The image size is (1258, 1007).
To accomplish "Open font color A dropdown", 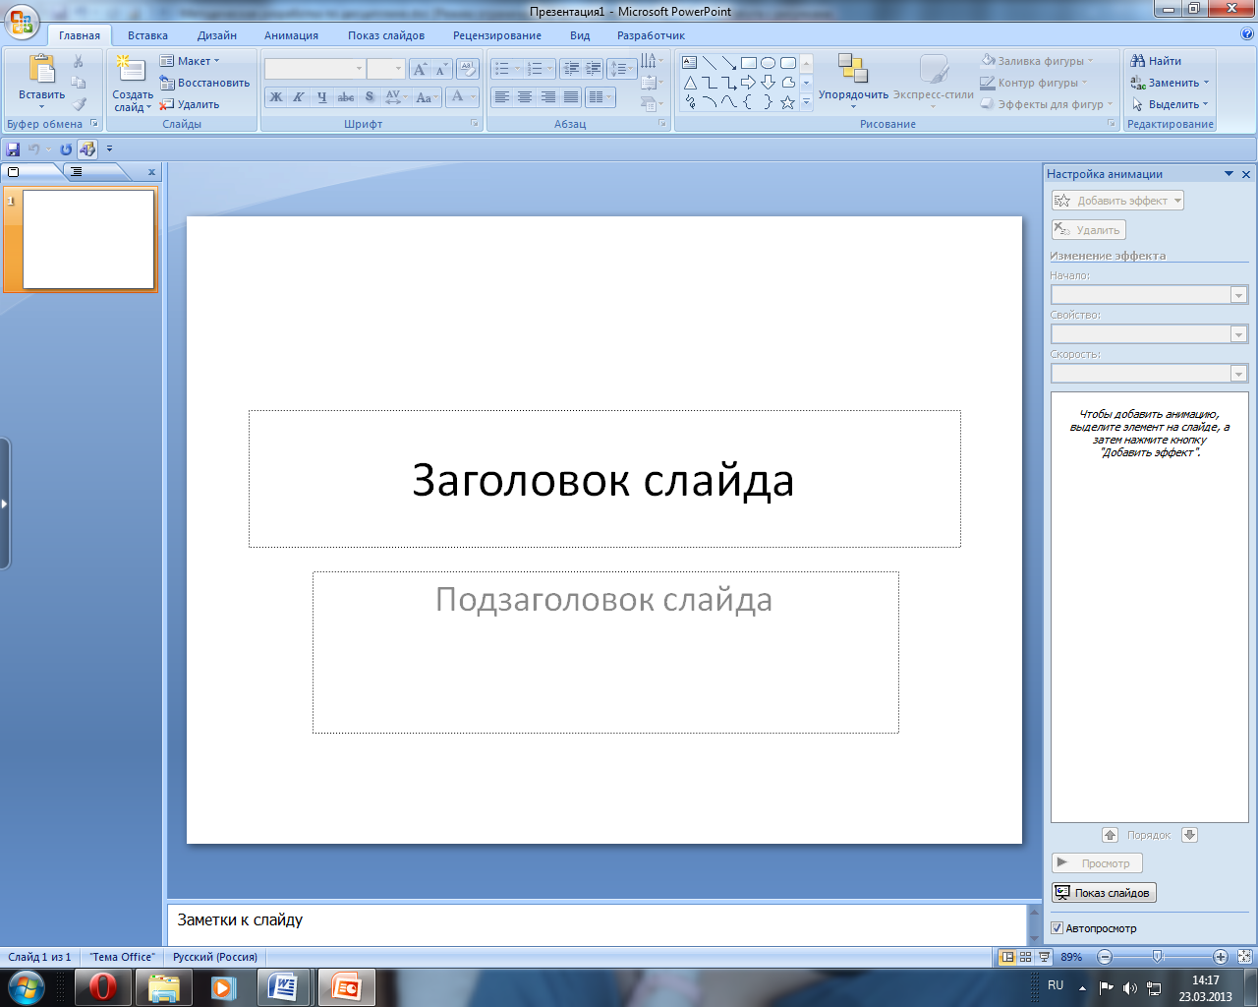I will tap(462, 97).
